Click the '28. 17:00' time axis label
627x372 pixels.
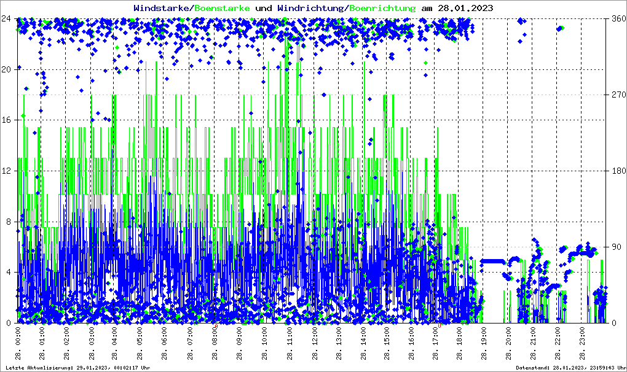tap(435, 343)
